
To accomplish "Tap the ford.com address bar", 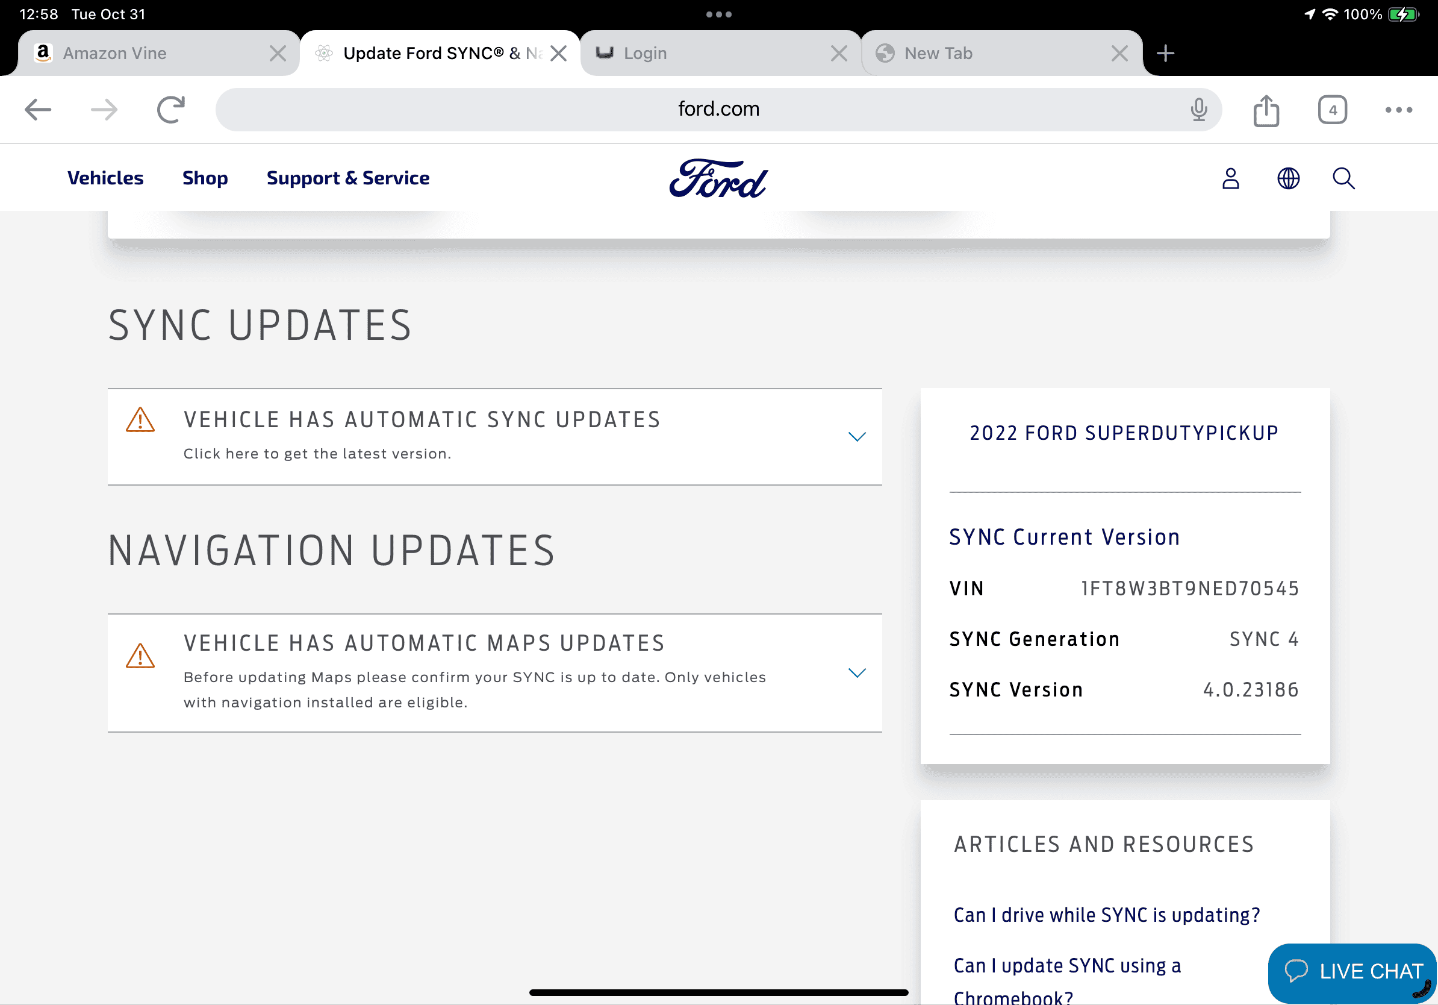I will tap(718, 110).
